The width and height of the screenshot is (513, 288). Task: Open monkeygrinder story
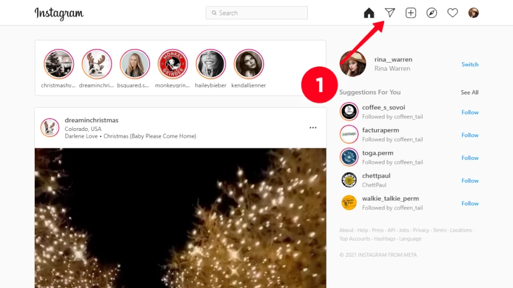[173, 64]
